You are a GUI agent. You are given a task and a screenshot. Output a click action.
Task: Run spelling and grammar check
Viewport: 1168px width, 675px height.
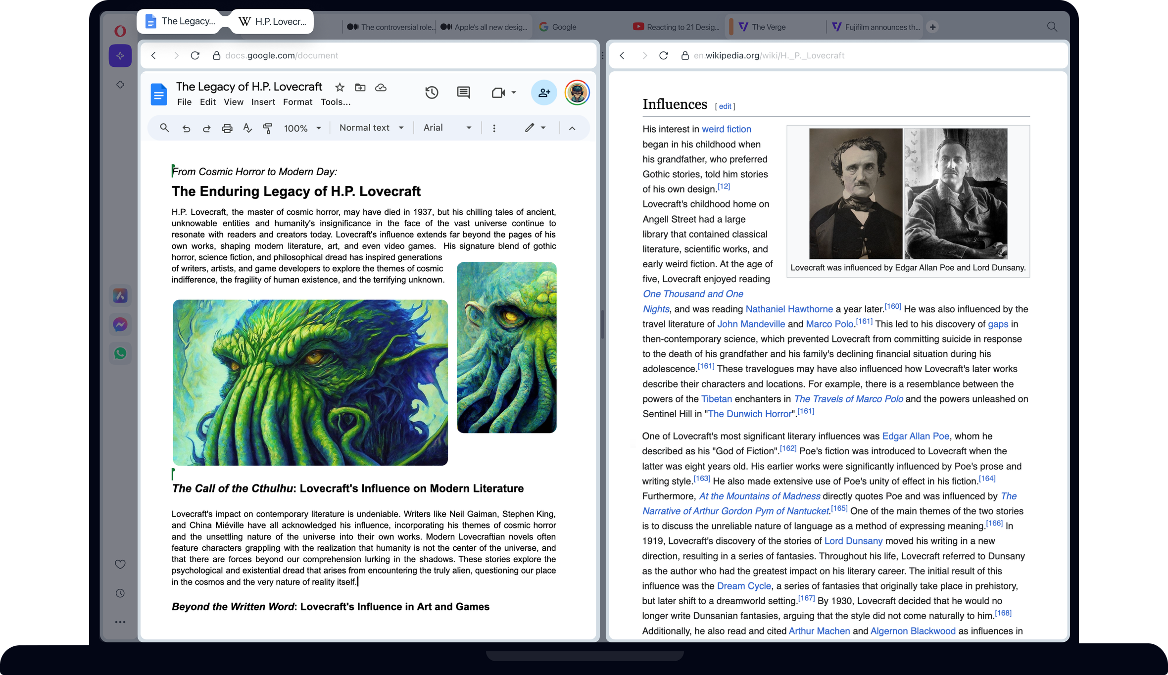[x=247, y=128]
